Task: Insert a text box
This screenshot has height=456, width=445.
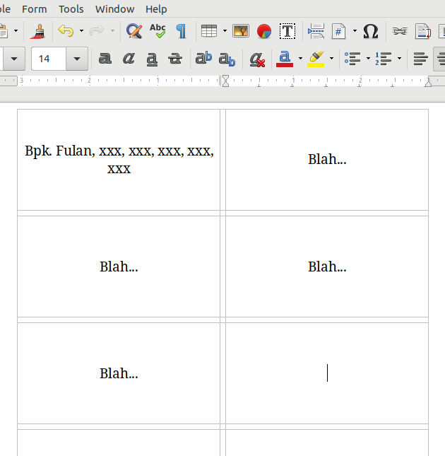Action: pyautogui.click(x=287, y=31)
